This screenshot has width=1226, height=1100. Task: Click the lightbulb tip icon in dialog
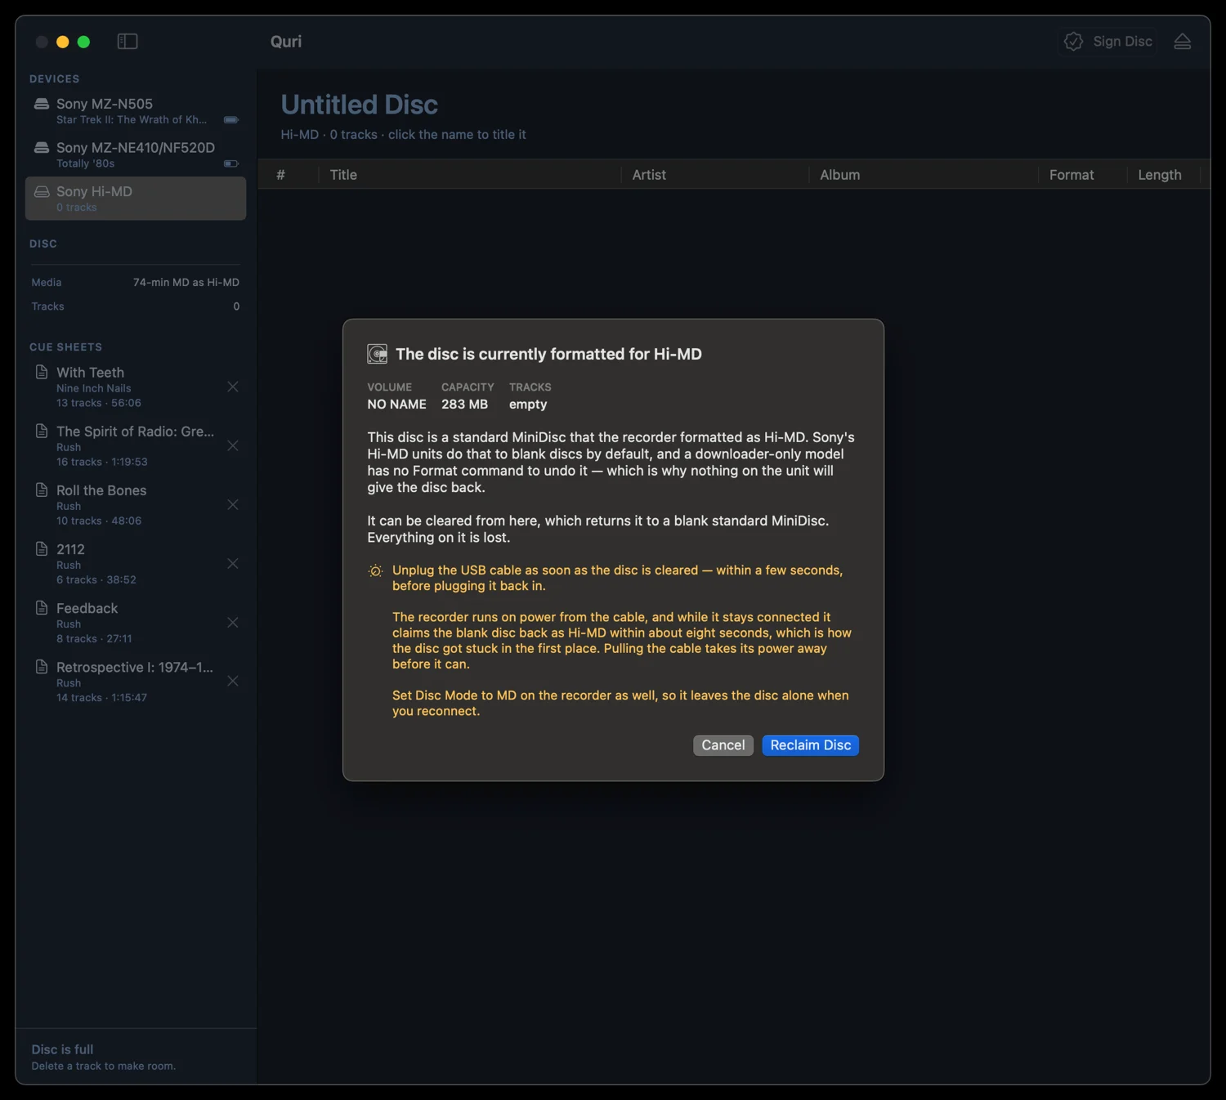click(x=375, y=571)
